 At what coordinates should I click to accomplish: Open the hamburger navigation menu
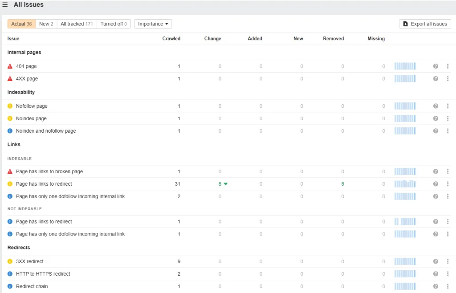(x=5, y=4)
